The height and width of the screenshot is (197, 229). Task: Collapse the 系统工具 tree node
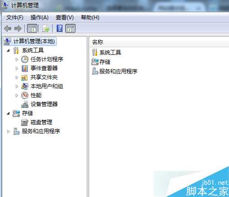click(x=9, y=51)
